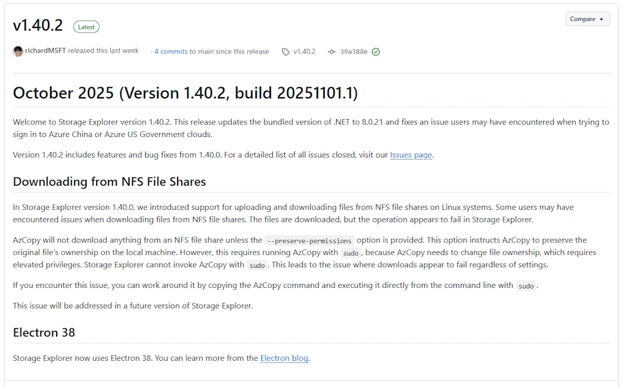Open commit 39a388e
The image size is (623, 387).
point(353,52)
